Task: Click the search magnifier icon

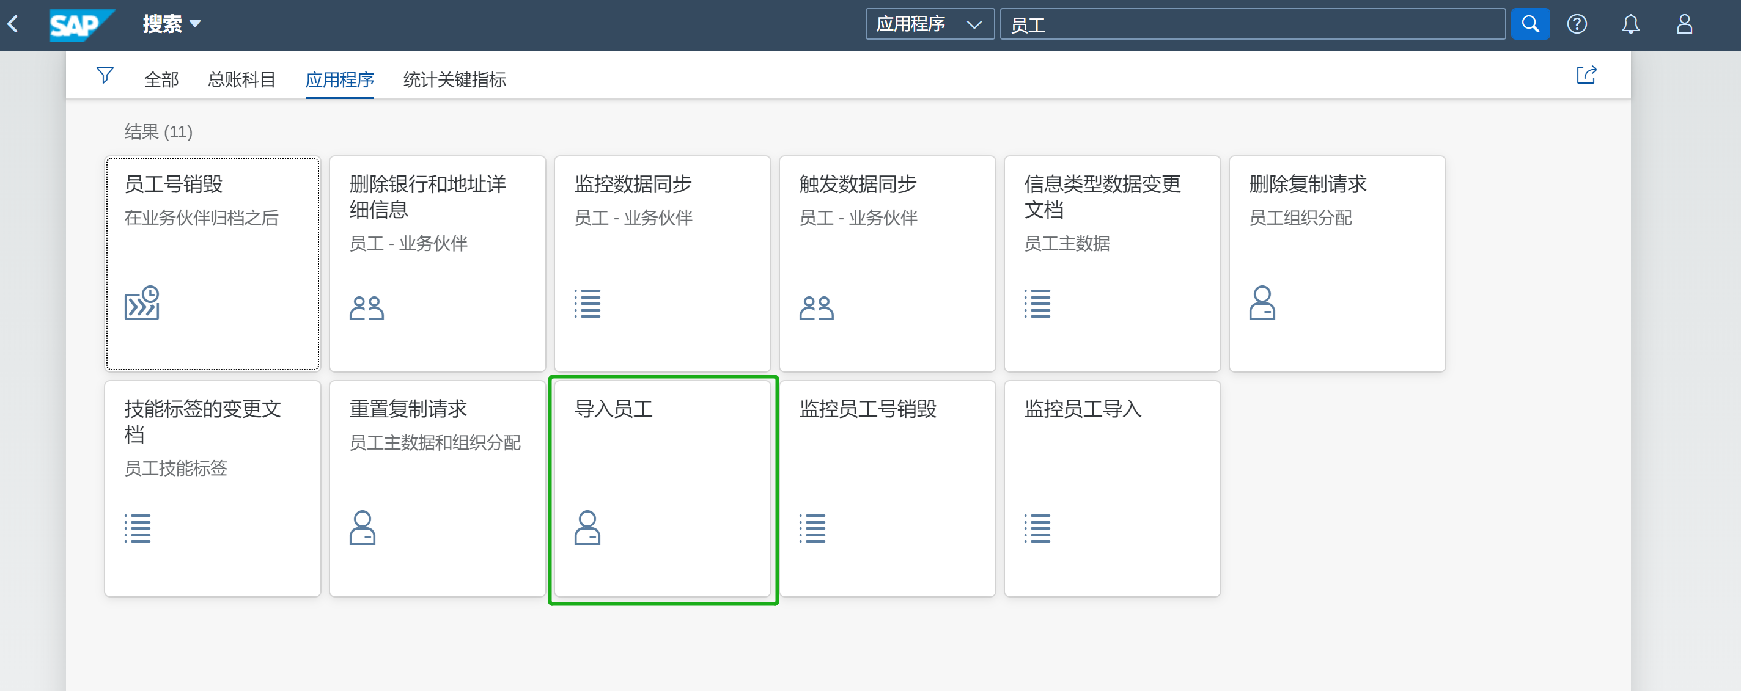Action: point(1530,24)
